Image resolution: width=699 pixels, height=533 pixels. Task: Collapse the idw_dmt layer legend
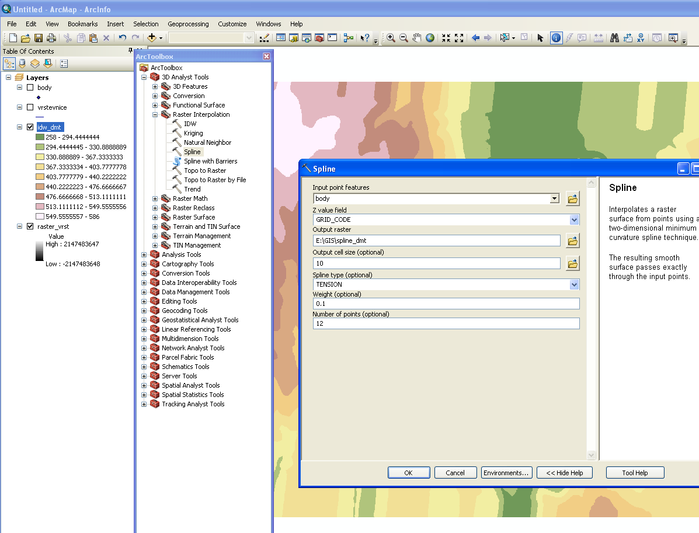[x=20, y=127]
